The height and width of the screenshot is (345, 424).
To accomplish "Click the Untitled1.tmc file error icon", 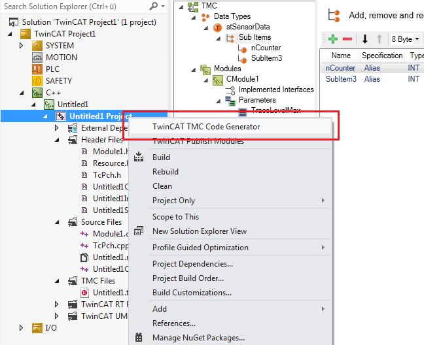I will pos(84,293).
